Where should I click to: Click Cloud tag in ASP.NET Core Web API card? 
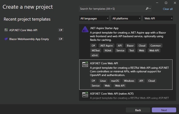[152, 81]
